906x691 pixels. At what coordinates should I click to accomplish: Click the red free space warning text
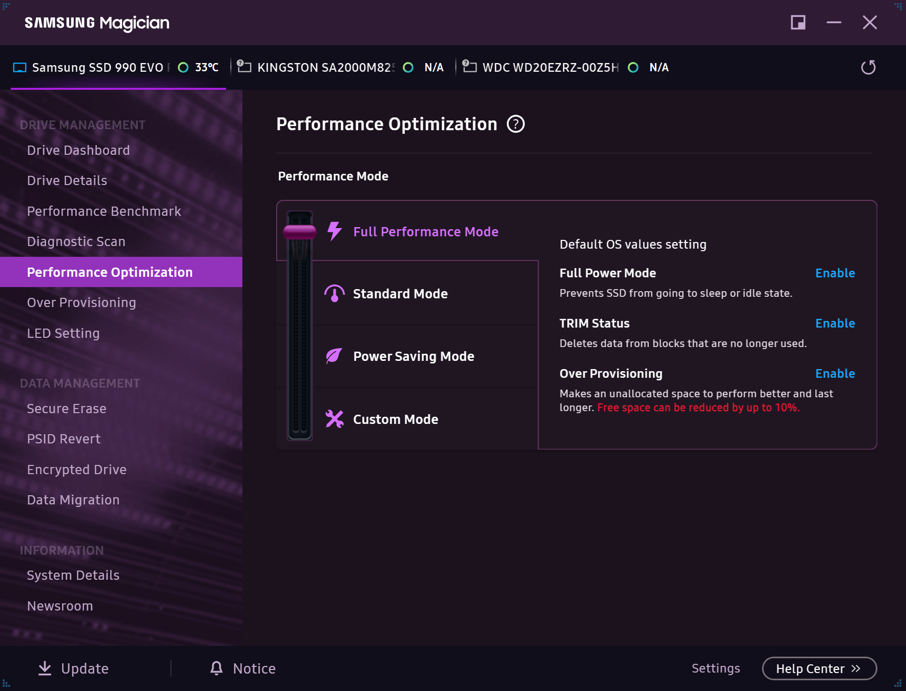click(698, 408)
